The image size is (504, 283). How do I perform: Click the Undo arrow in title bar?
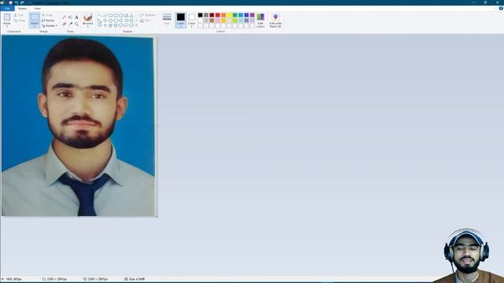click(17, 2)
